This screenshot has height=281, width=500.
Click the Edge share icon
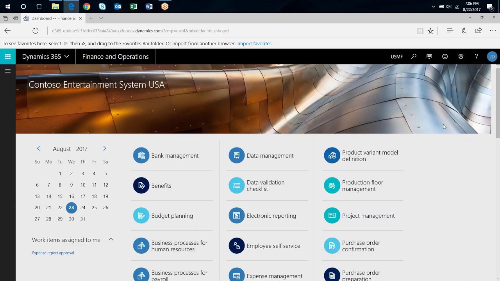click(x=478, y=30)
